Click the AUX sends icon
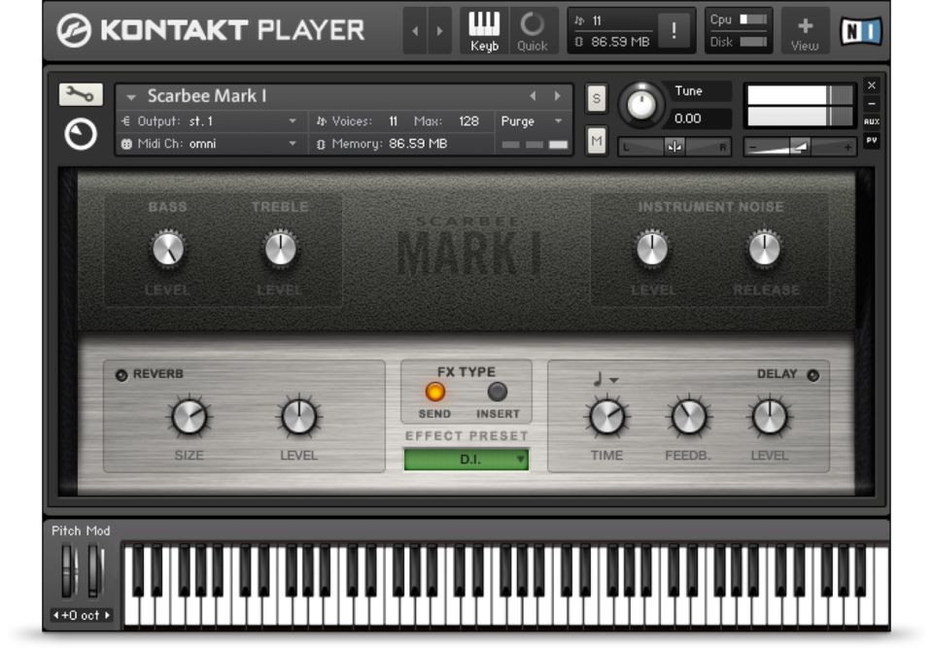Viewport: 933px width, 651px height. coord(871,121)
